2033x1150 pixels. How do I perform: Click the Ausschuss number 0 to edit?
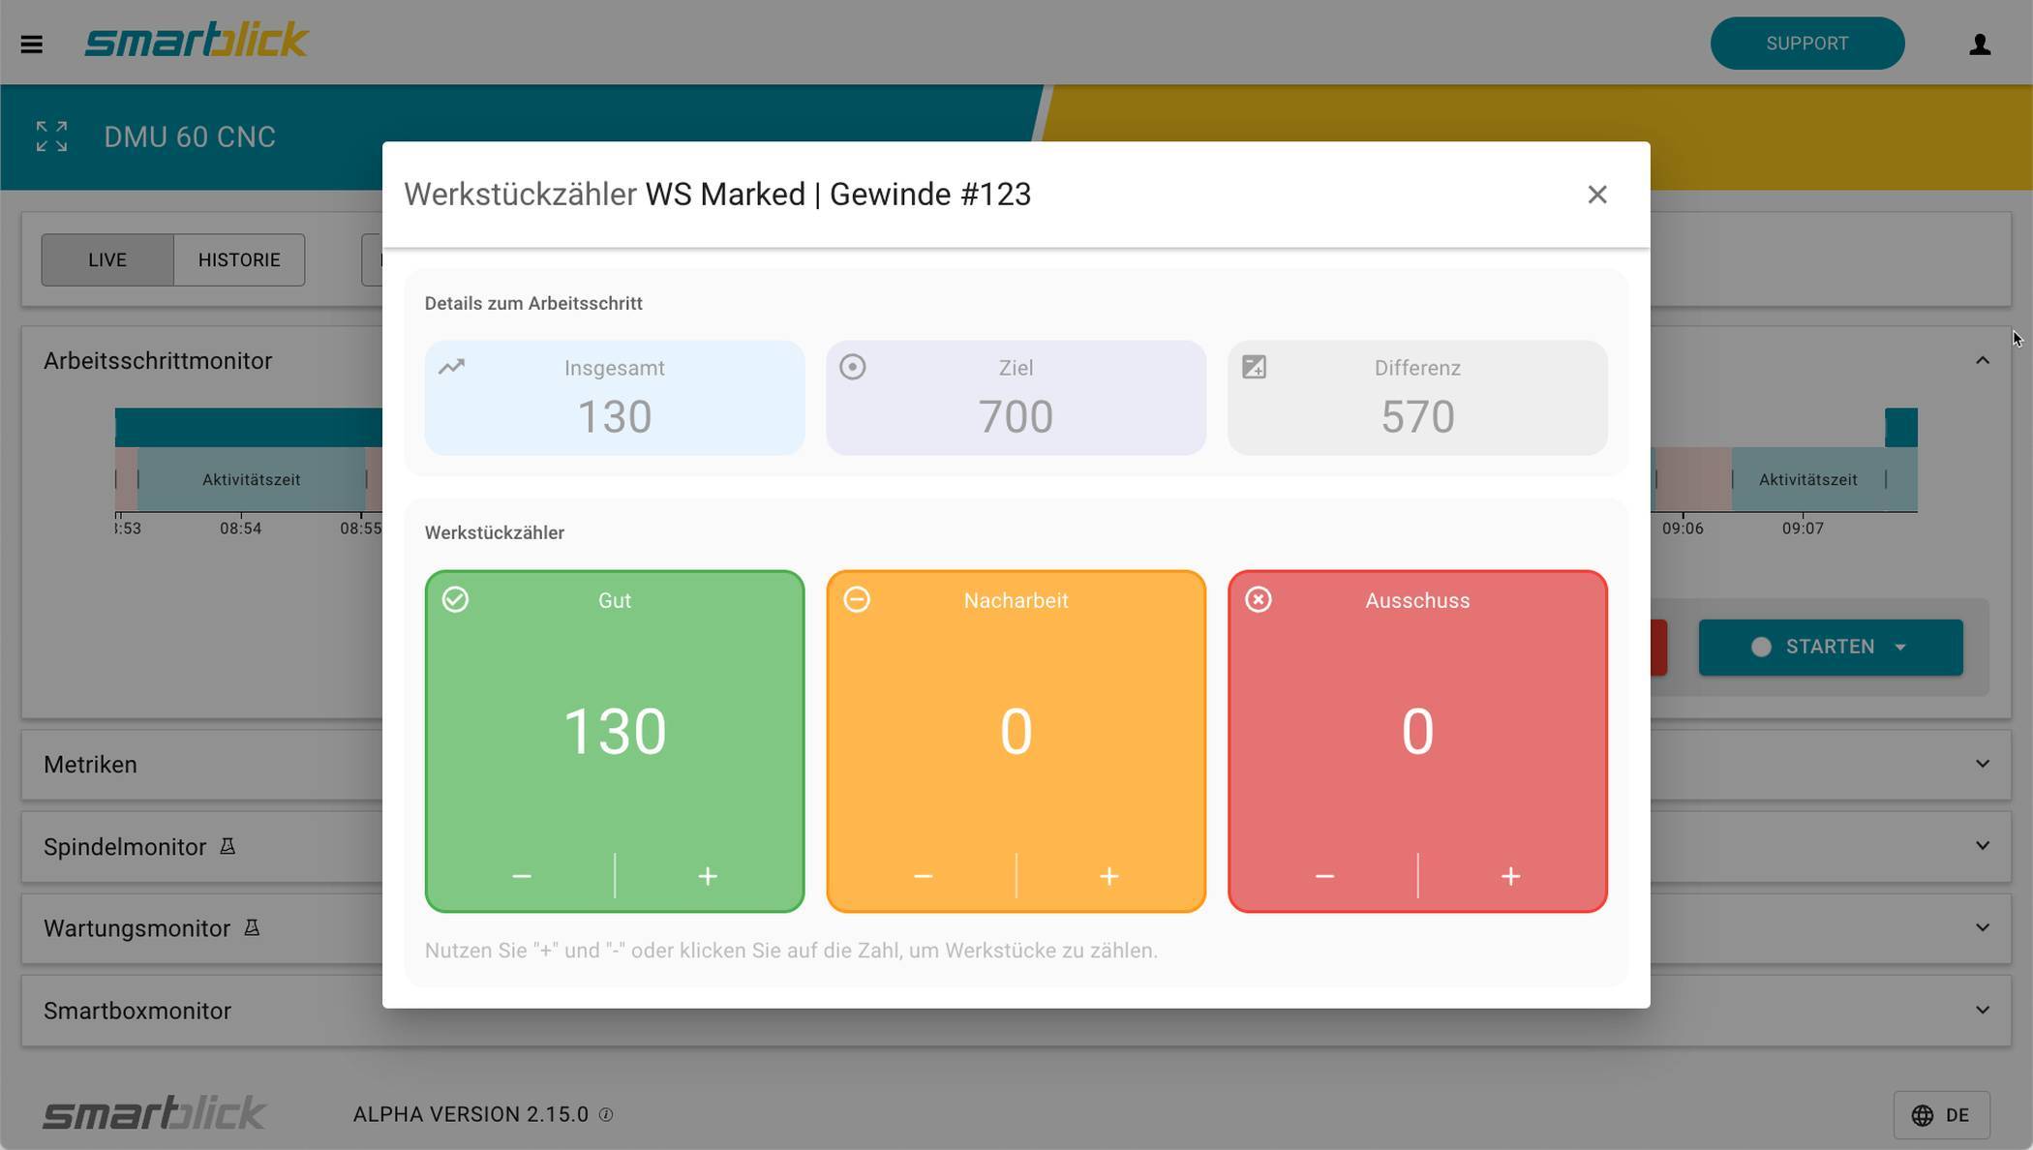click(x=1417, y=732)
